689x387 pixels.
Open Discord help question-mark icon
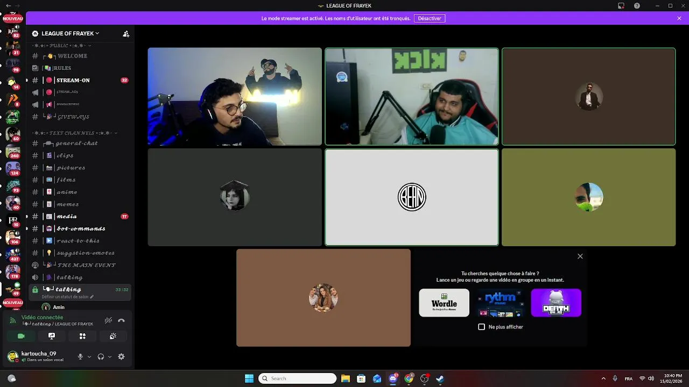tap(637, 5)
